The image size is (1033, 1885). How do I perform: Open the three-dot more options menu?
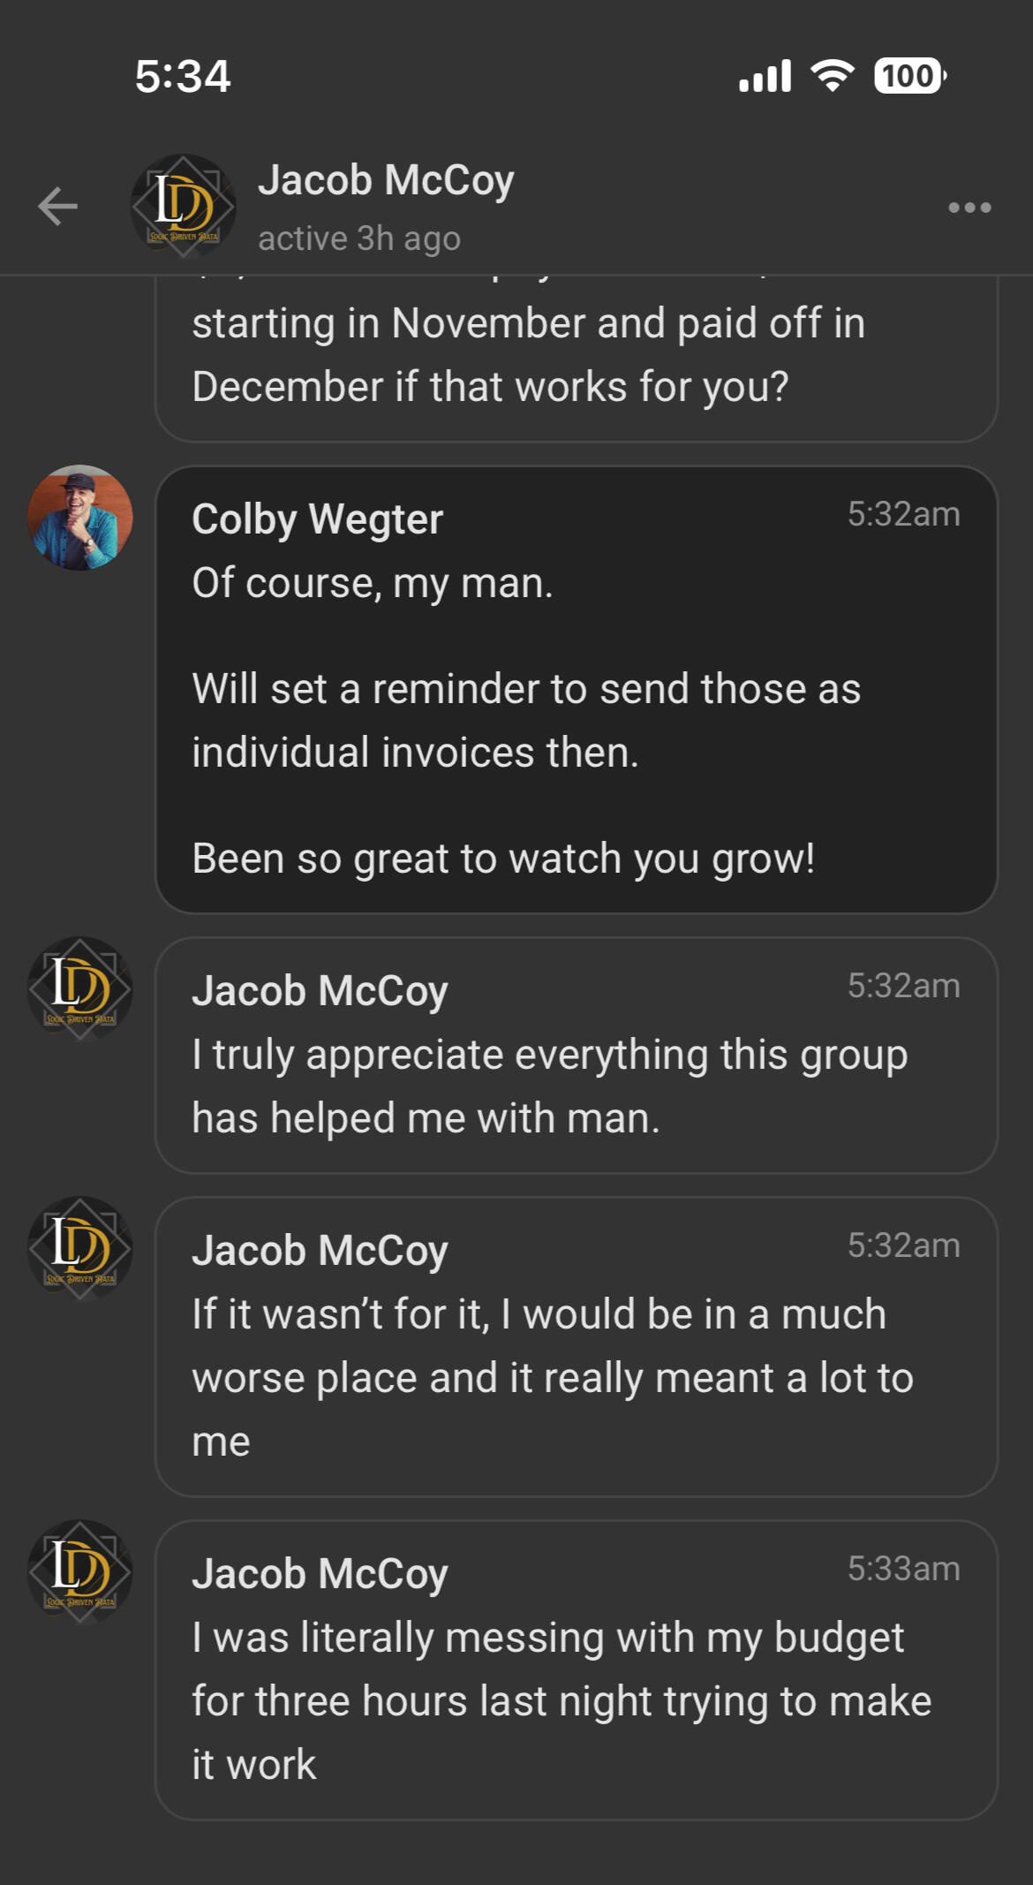[969, 208]
